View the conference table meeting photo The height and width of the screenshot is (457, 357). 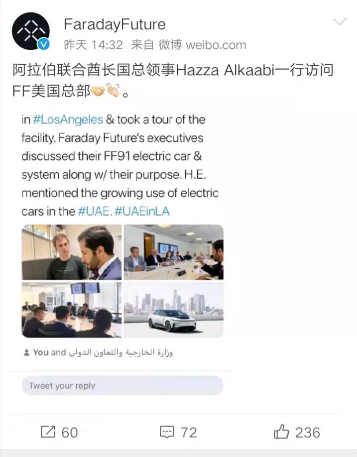click(174, 252)
